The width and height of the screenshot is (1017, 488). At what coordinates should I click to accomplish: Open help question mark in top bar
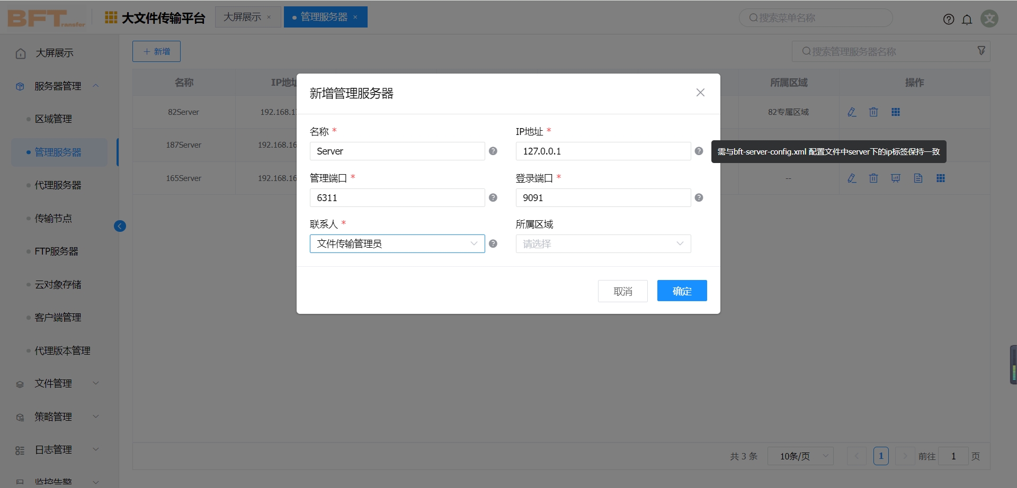pyautogui.click(x=948, y=20)
